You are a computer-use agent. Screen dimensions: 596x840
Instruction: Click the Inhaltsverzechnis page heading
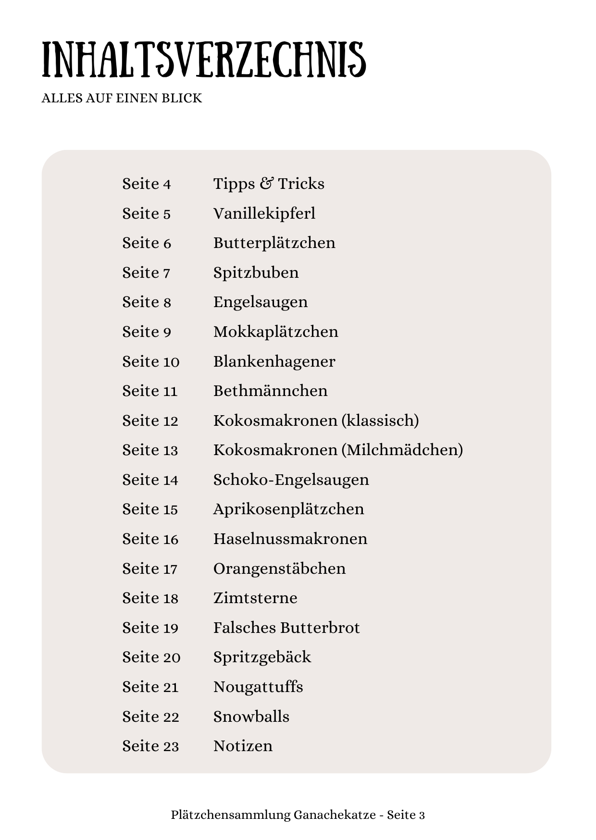204,60
